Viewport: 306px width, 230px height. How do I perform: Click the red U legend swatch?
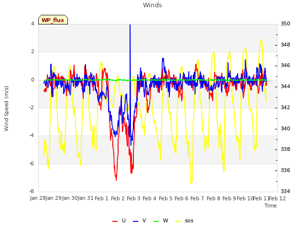coord(115,221)
